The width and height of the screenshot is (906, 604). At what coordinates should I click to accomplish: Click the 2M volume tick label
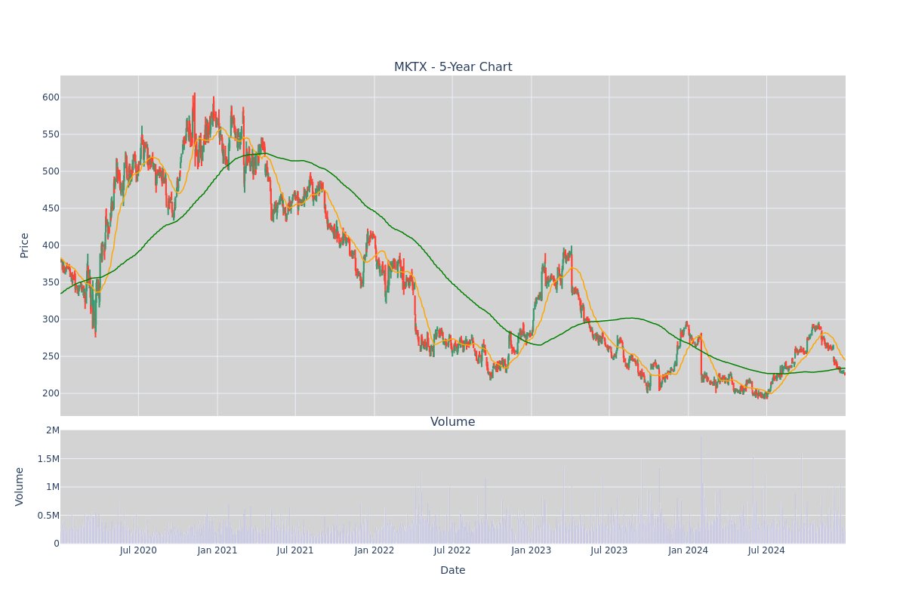(53, 430)
